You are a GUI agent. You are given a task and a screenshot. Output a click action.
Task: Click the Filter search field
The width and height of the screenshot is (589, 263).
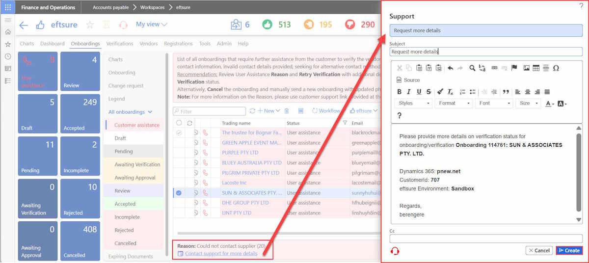[209, 111]
